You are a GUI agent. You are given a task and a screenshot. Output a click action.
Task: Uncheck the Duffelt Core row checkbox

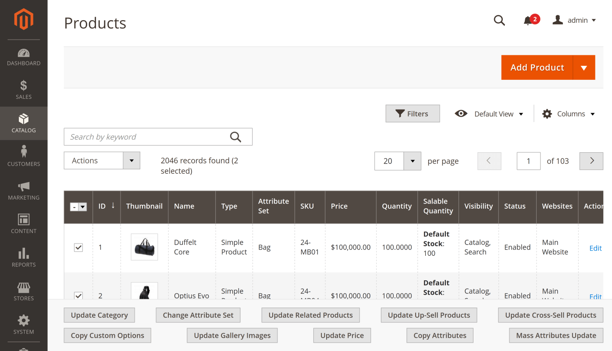[78, 247]
